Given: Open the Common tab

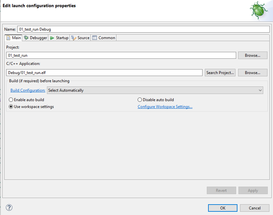Looking at the screenshot, I should coord(103,38).
